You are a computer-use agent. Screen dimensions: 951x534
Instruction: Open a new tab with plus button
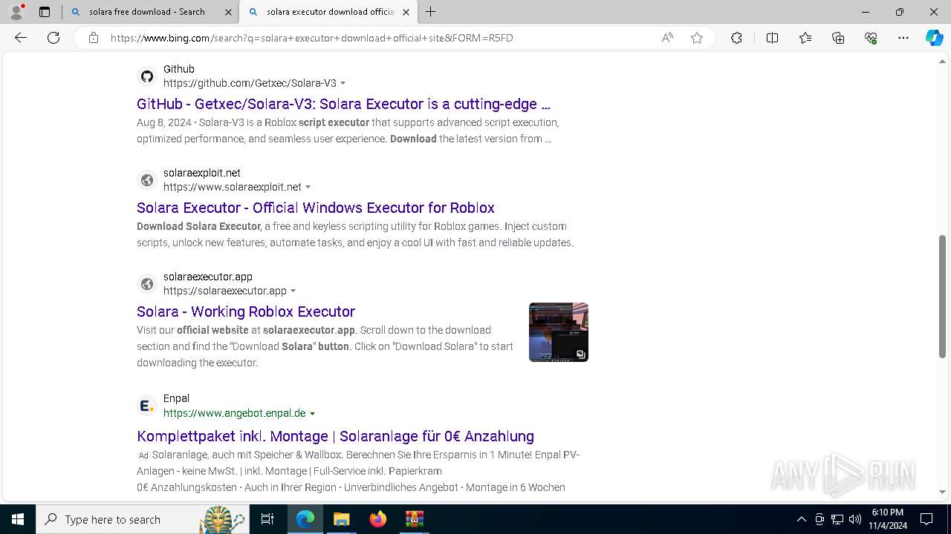pos(431,12)
